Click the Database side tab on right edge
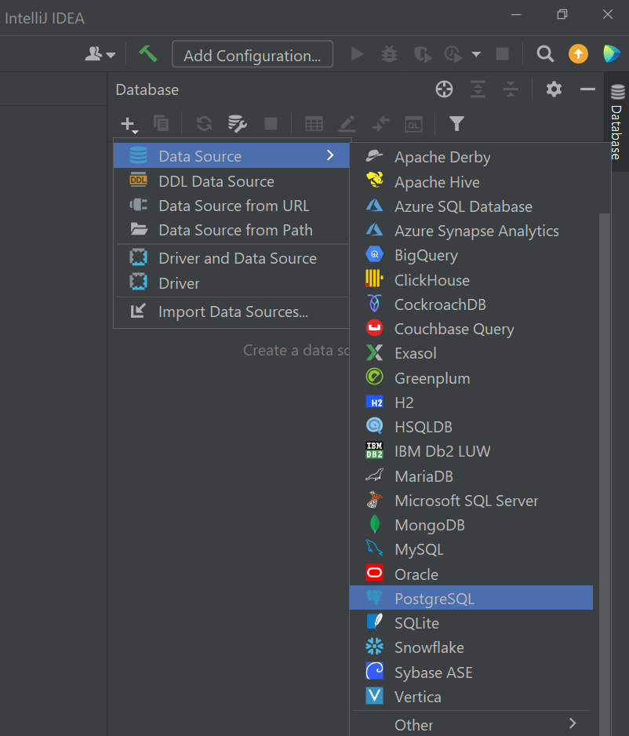 (x=616, y=122)
